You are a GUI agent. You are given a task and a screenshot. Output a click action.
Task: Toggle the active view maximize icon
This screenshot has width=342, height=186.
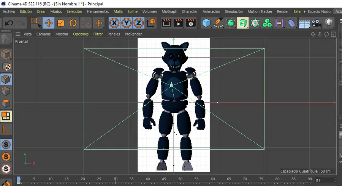334,34
